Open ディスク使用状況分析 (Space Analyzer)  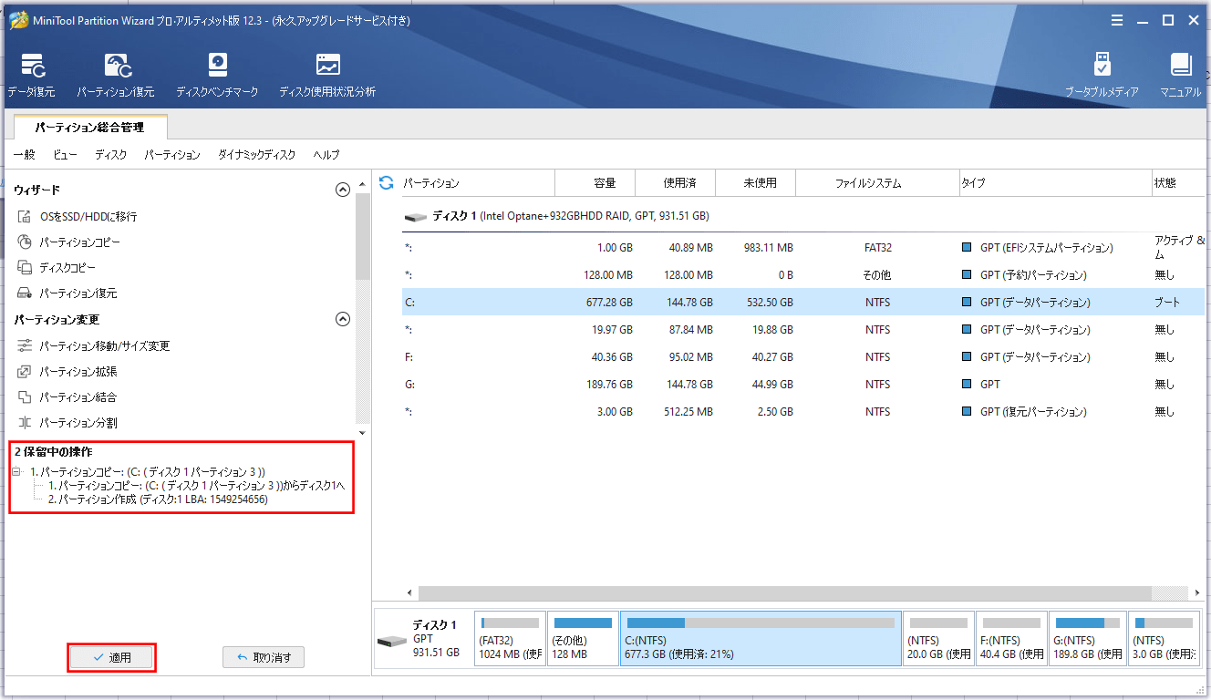point(327,75)
